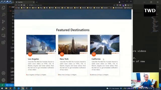Screen dimensions: 161x90
Task: Click the remote window status bar icon
Action: pyautogui.click(x=3, y=85)
